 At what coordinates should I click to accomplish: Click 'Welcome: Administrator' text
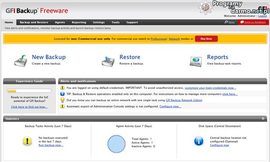(x=239, y=16)
